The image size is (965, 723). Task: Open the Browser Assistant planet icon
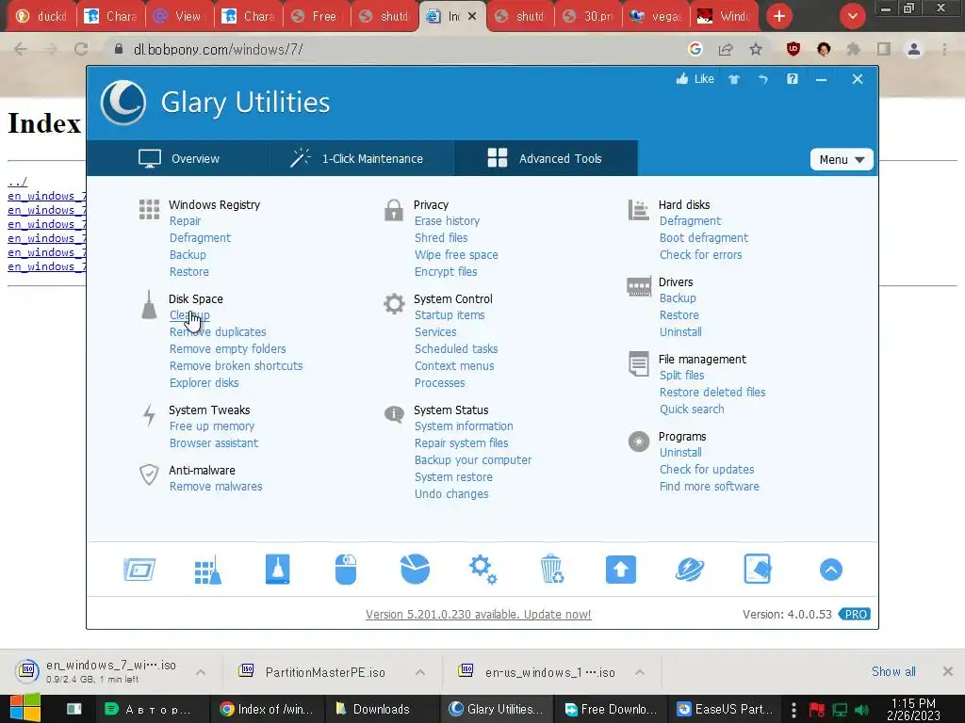689,570
